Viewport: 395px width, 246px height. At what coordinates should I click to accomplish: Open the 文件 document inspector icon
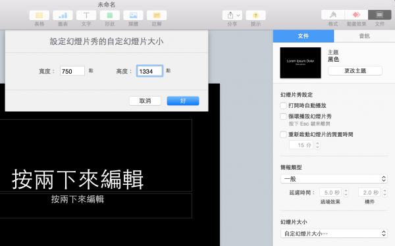coord(380,15)
